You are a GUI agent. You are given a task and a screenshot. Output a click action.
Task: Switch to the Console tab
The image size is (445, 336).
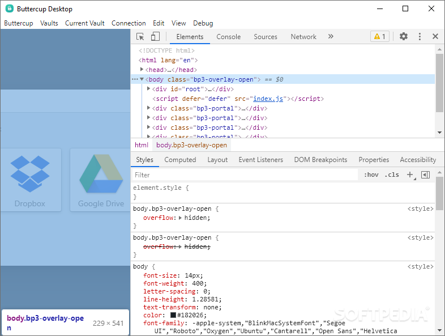coord(229,37)
